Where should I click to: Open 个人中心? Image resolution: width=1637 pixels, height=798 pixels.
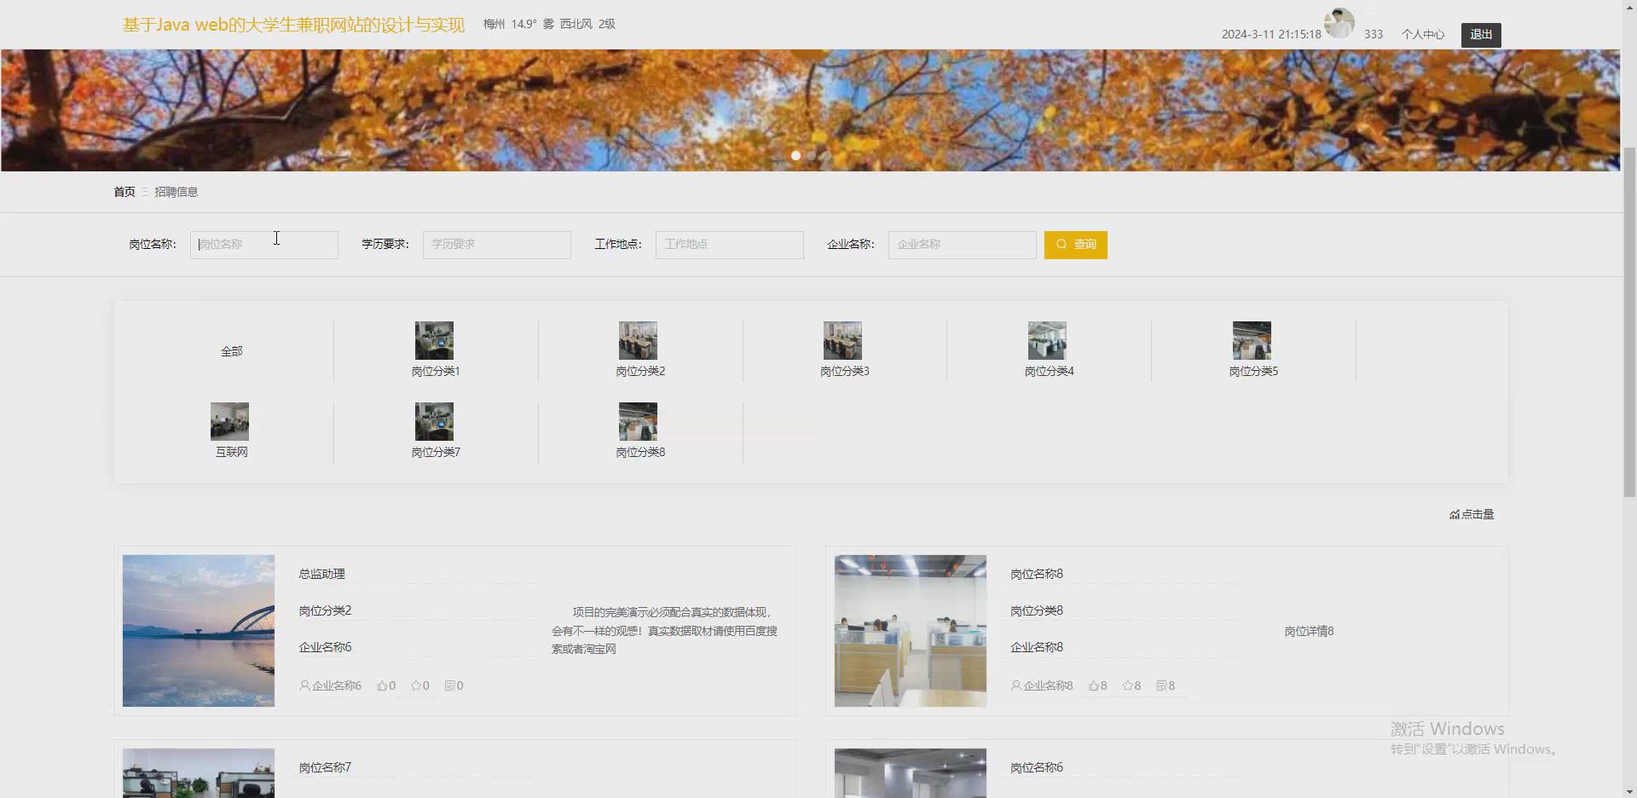click(1423, 34)
